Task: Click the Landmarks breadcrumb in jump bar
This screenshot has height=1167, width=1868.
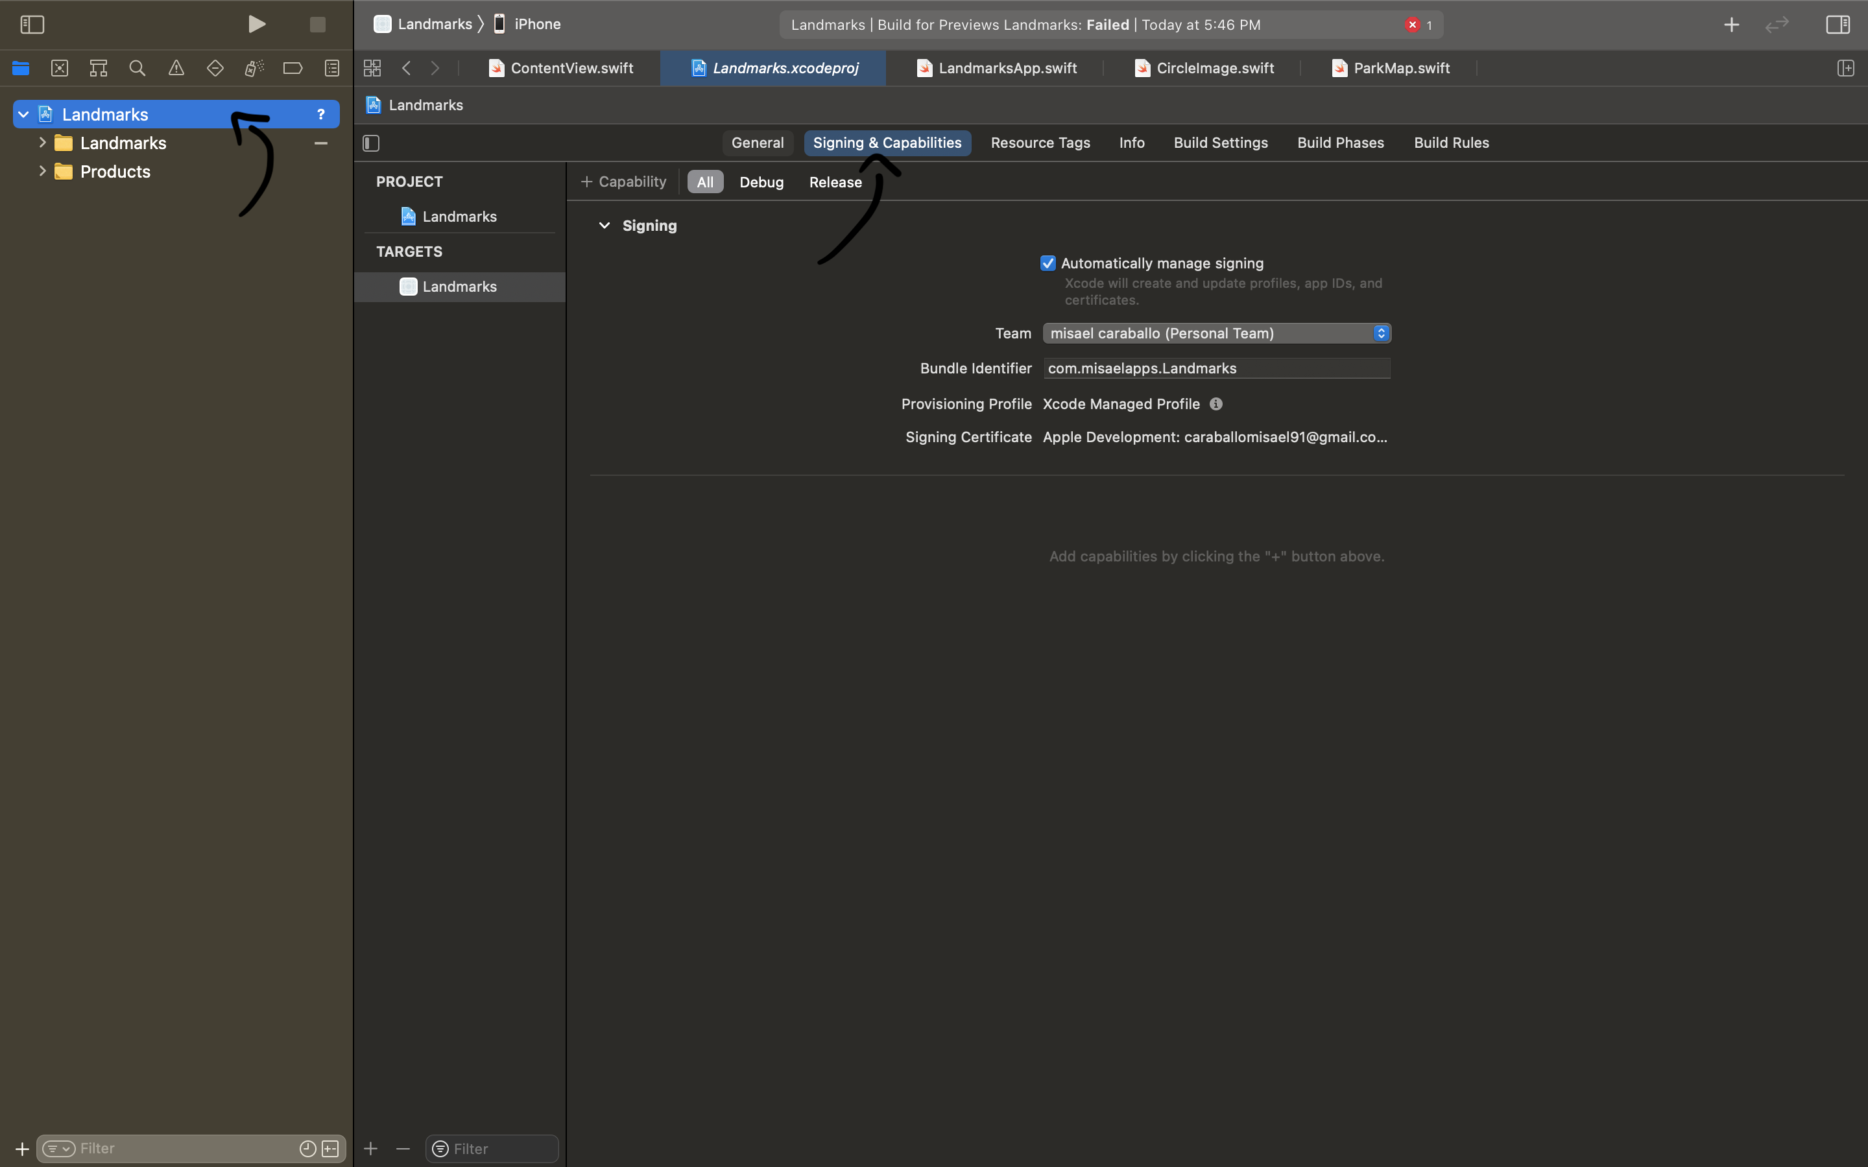Action: tap(414, 105)
